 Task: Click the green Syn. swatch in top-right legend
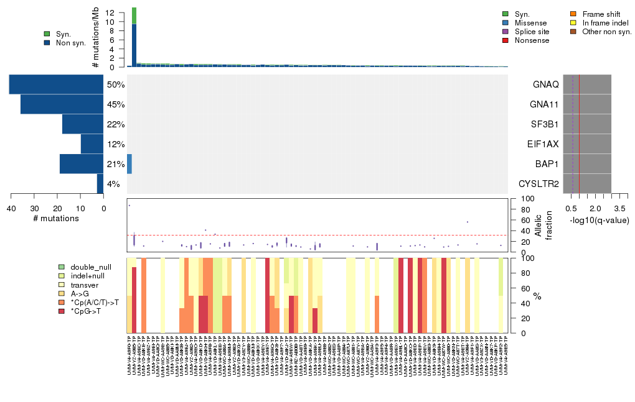point(505,14)
